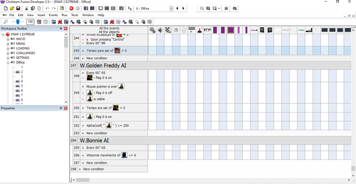Click action cell in row 248 under speaker column
Viewport: 356px width, 184px height.
[161, 76]
